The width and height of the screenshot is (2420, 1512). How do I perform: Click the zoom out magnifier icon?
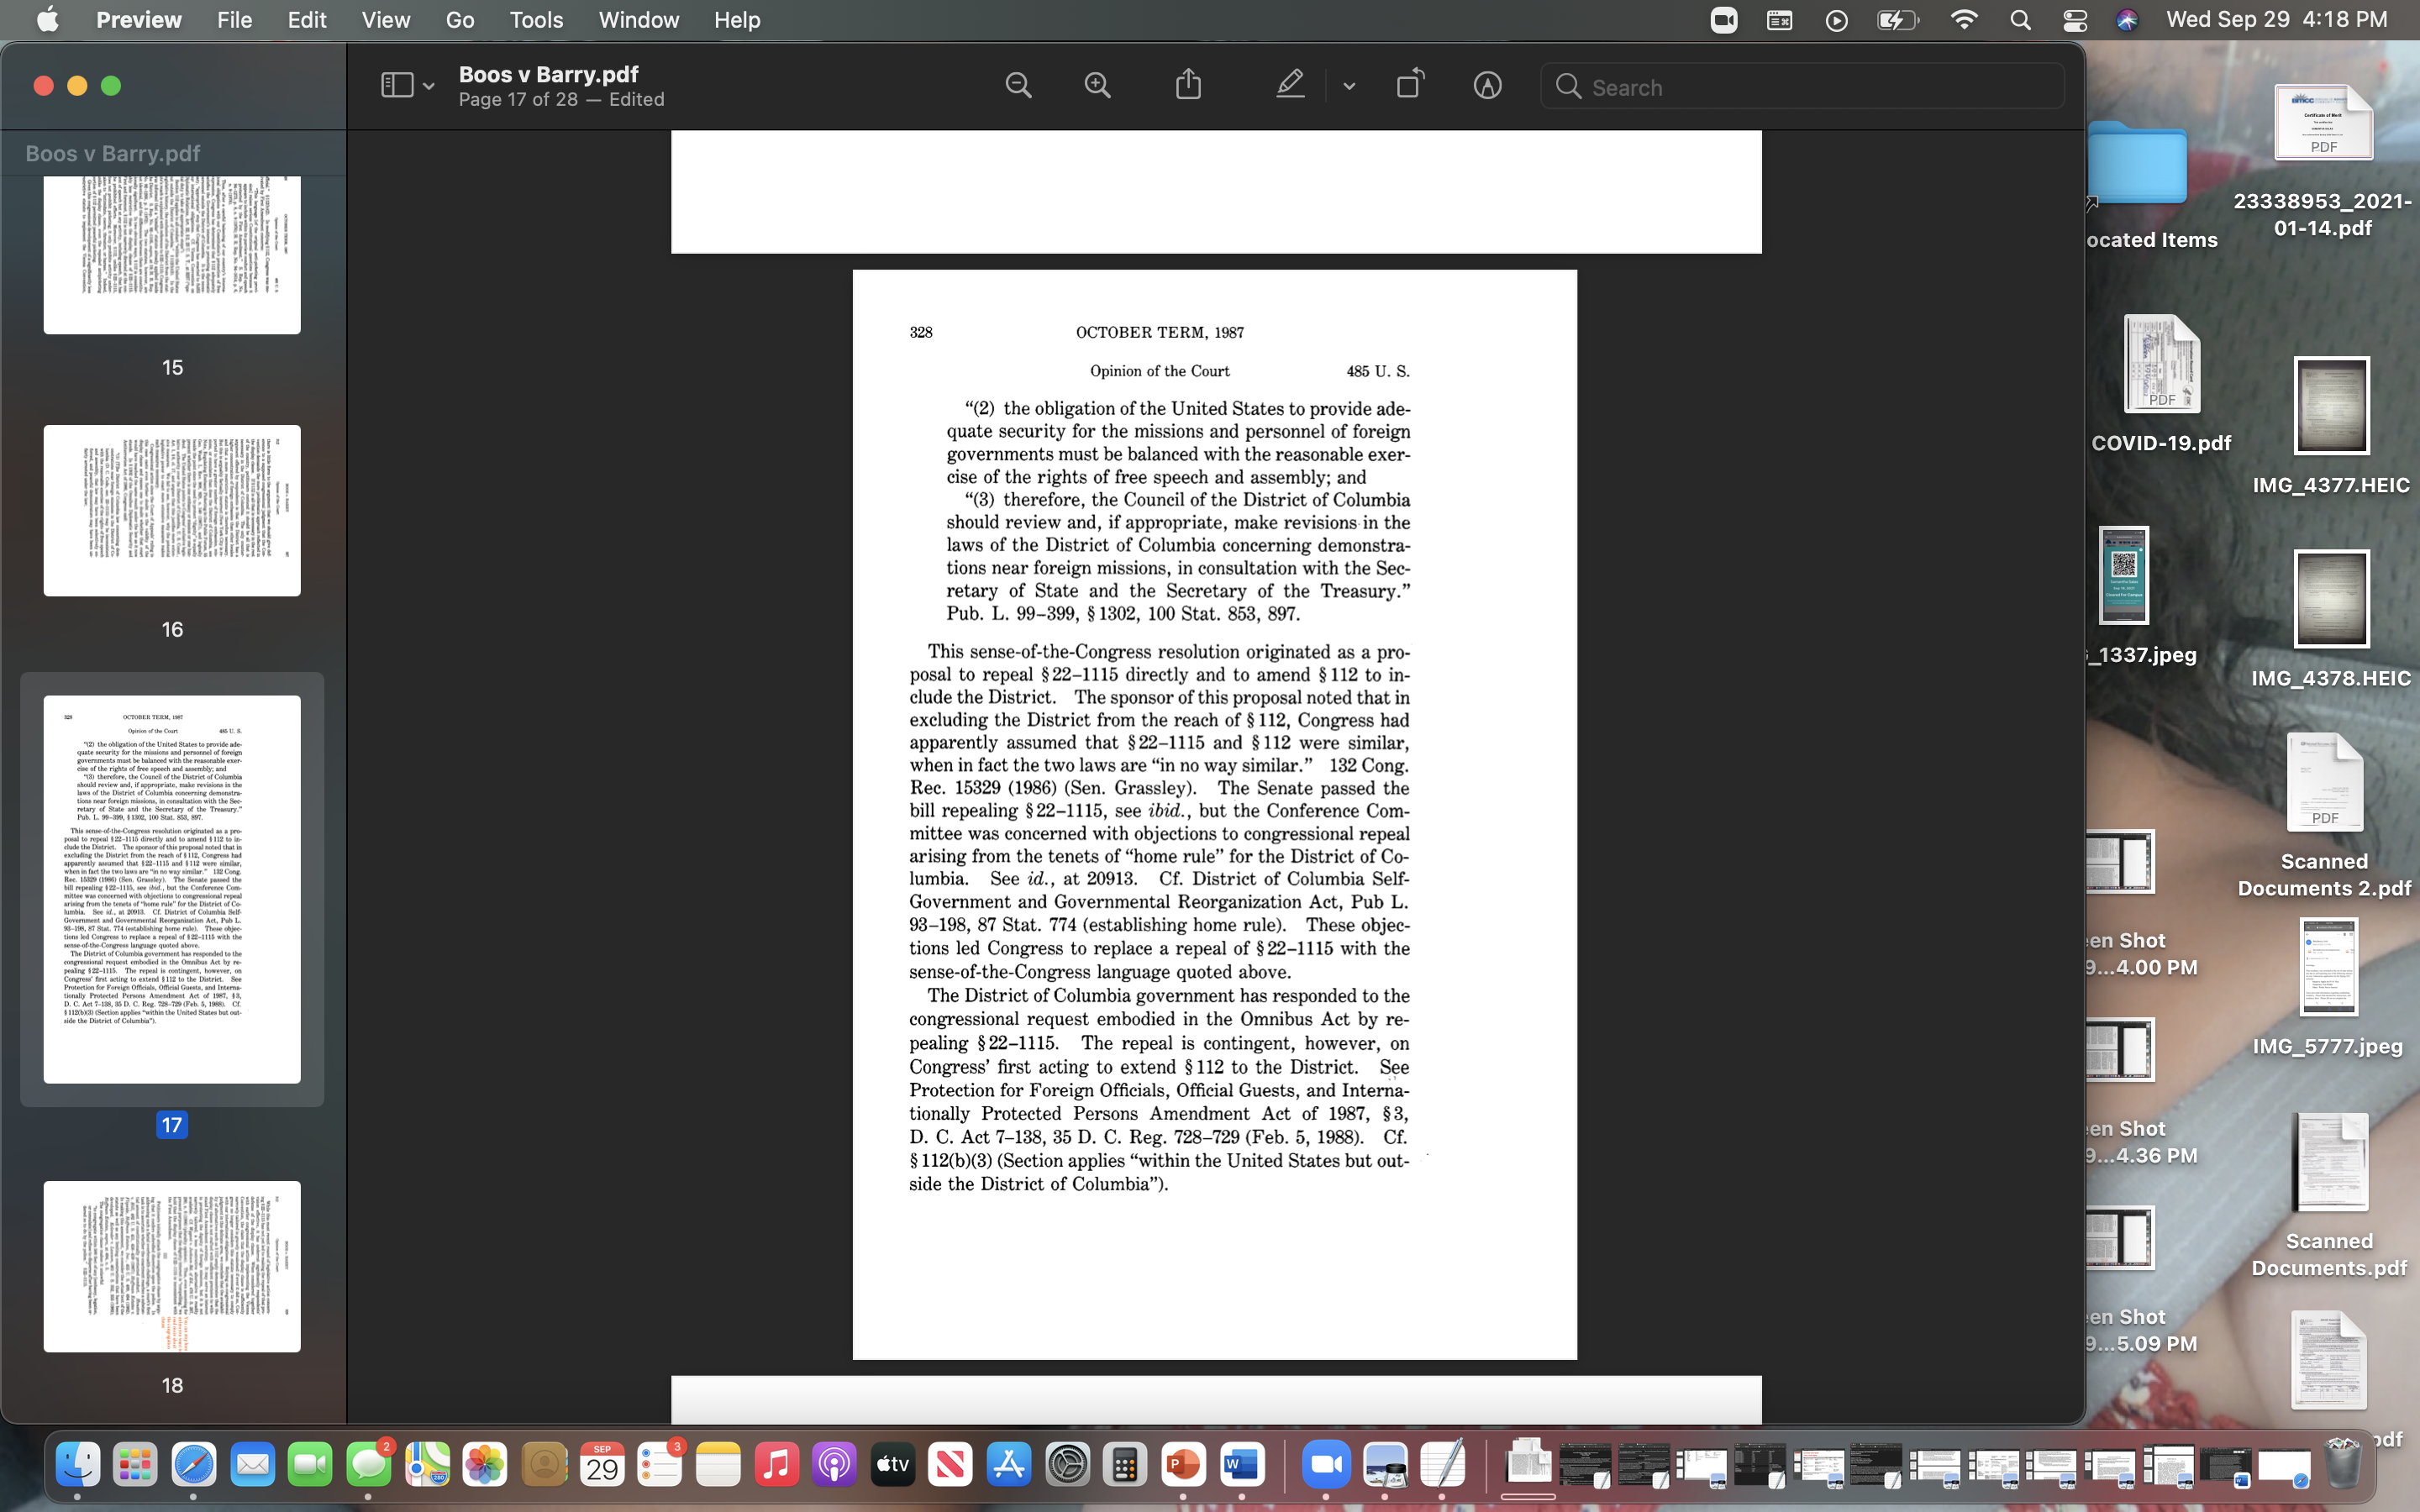[x=1018, y=86]
